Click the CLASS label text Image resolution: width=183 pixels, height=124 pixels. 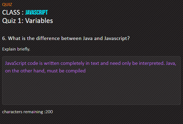(x=11, y=12)
